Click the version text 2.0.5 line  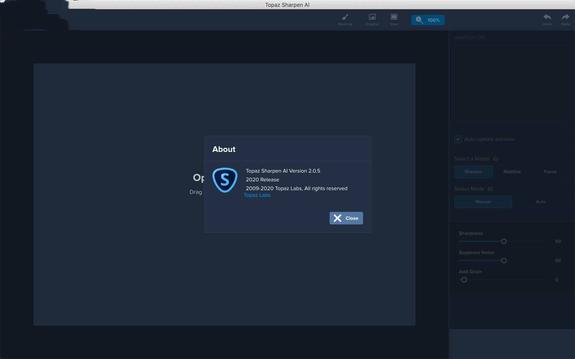coord(283,171)
